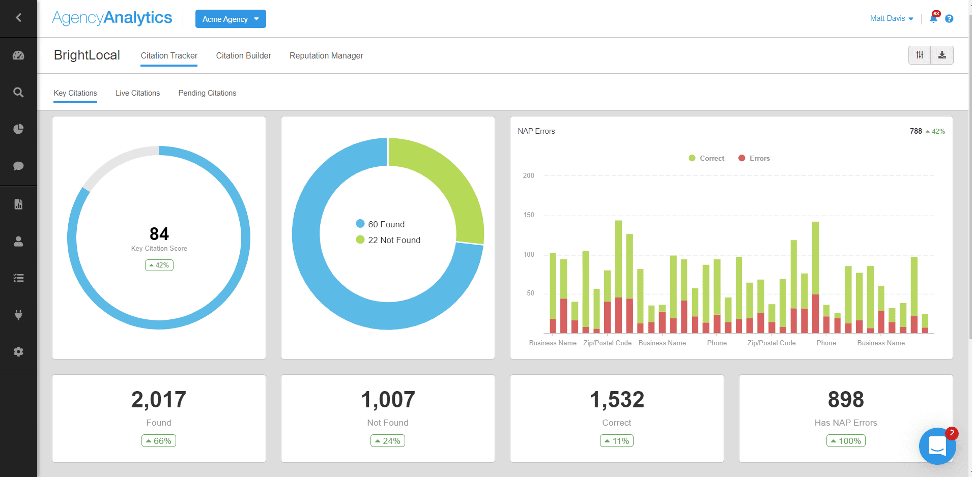The width and height of the screenshot is (972, 477).
Task: Open the chat bubble icon in sidebar
Action: tap(18, 166)
